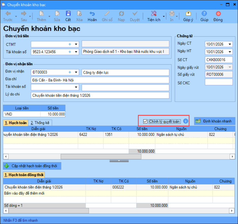Uncheck the Chỉnh lý quyết toán checkbox

coord(145,121)
